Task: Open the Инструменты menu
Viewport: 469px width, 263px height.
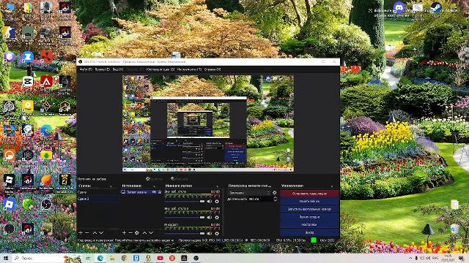Action: (x=189, y=69)
